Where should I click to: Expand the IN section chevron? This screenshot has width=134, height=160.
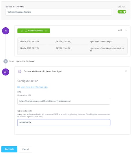(126, 30)
